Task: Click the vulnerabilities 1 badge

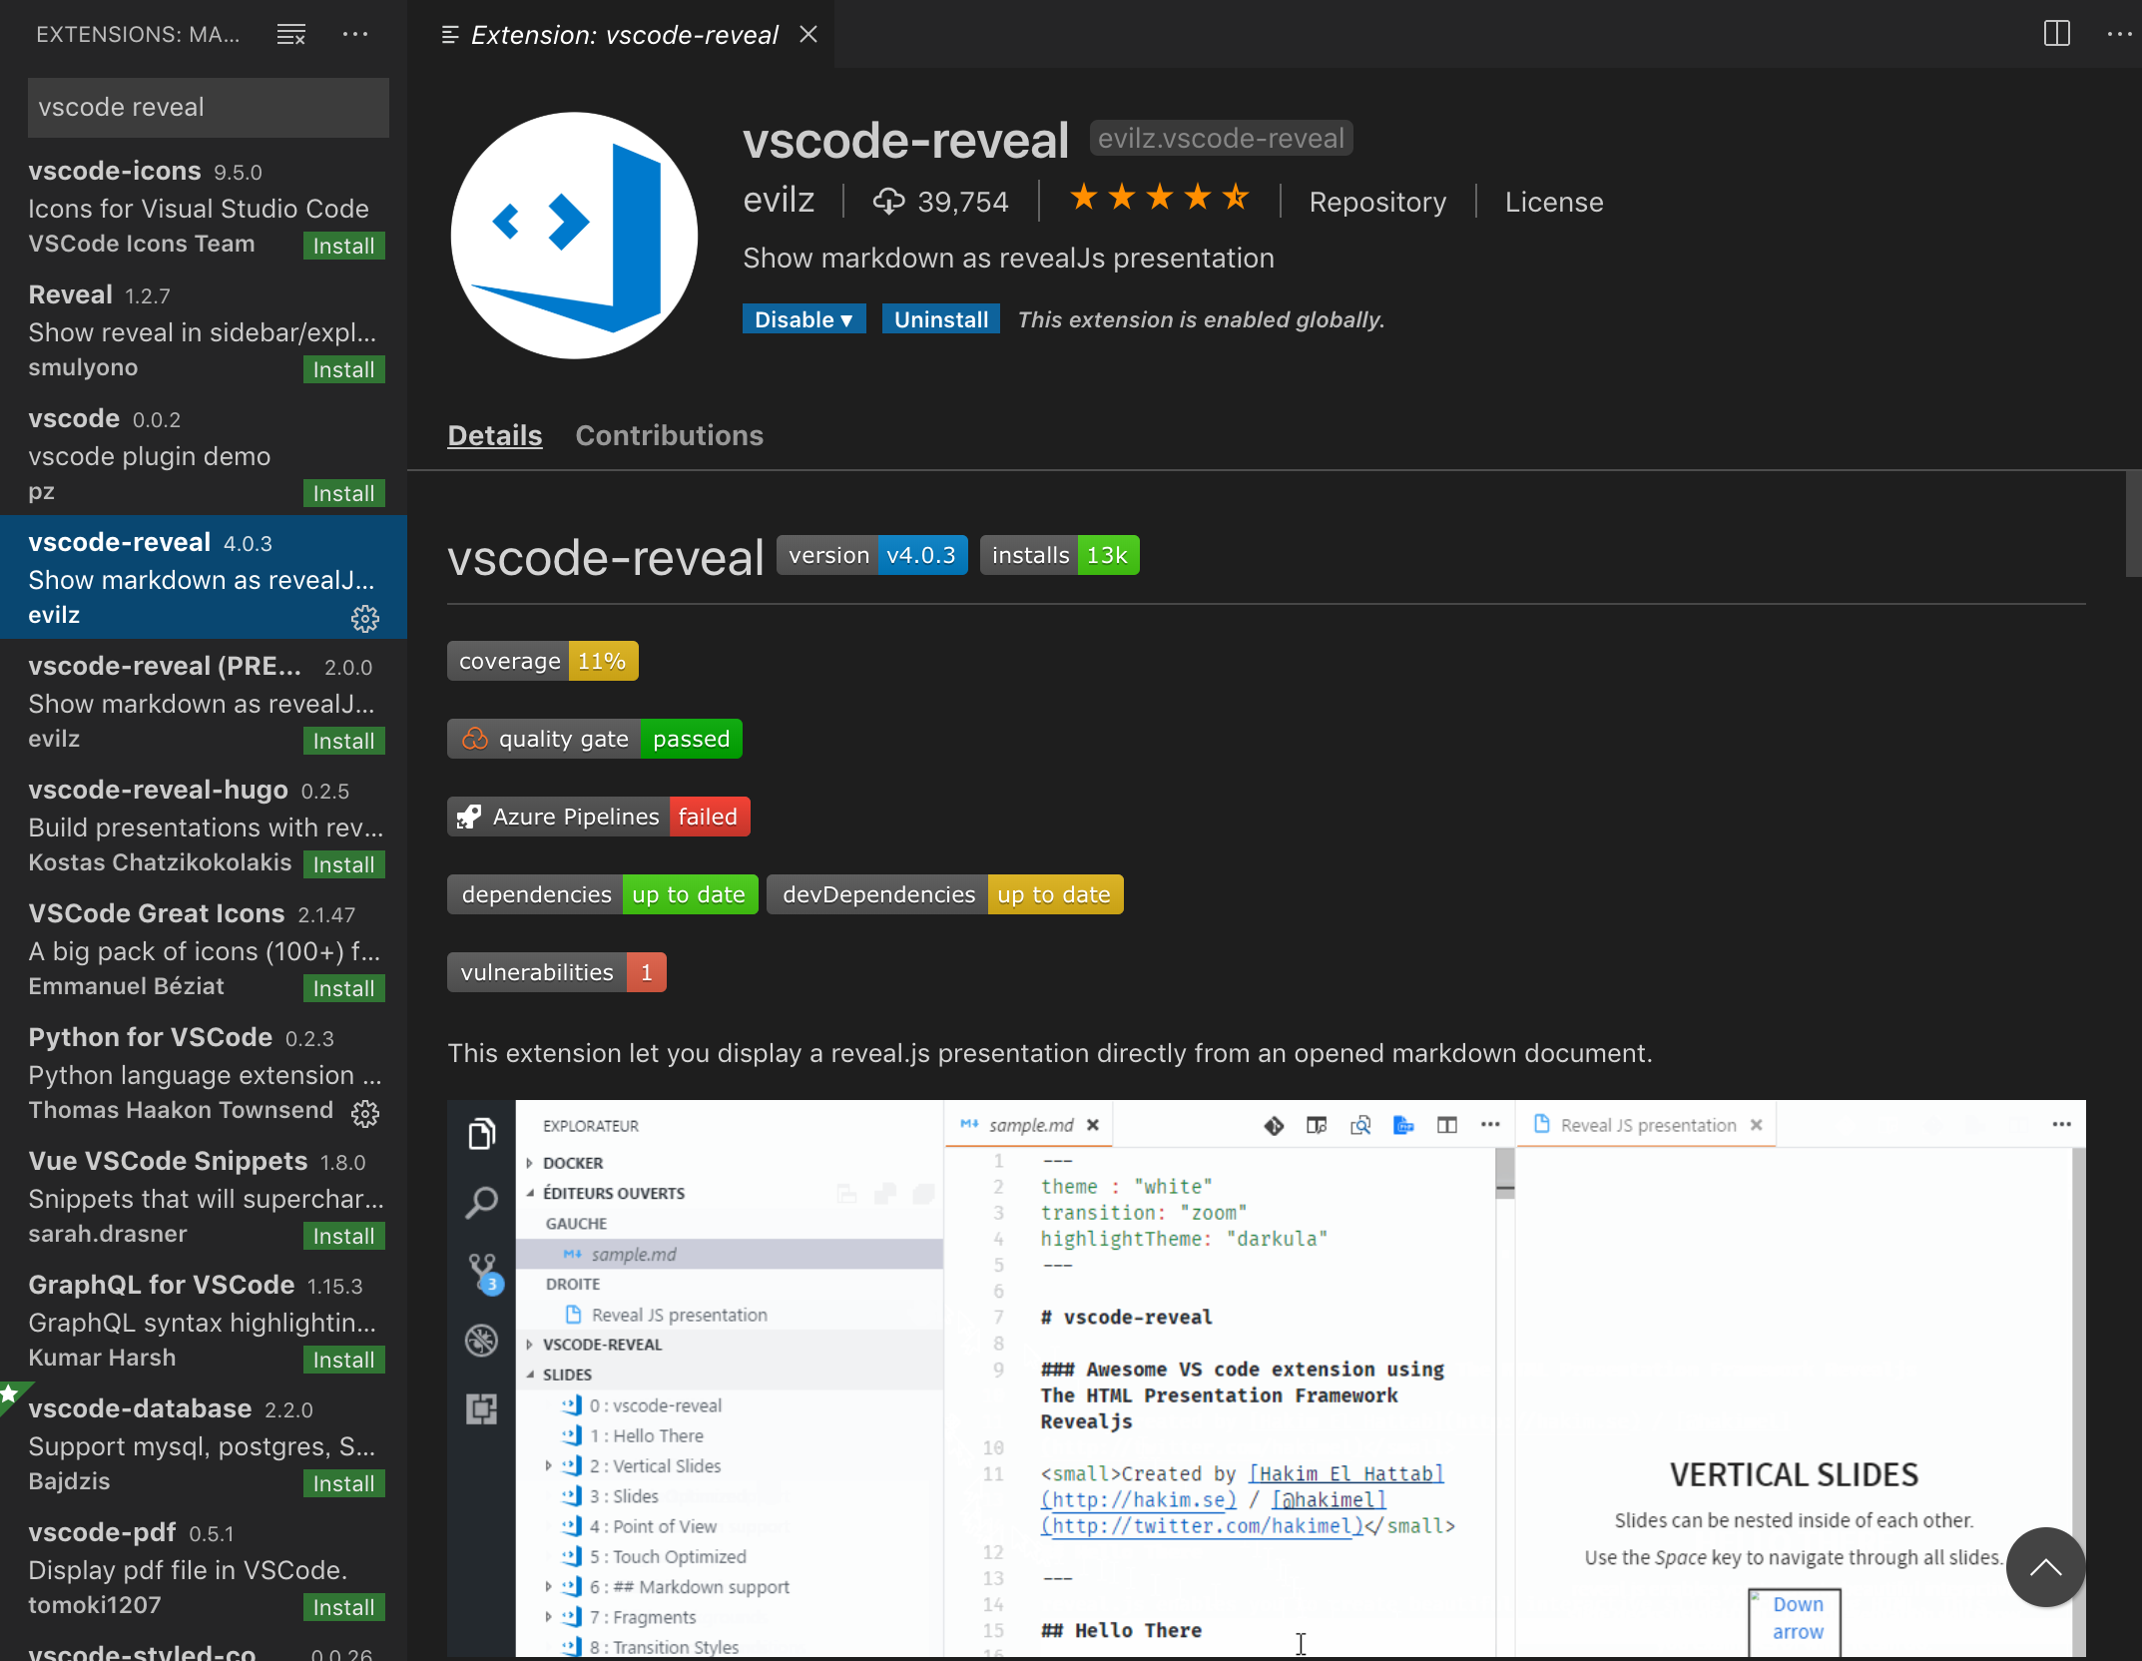Action: click(x=557, y=972)
